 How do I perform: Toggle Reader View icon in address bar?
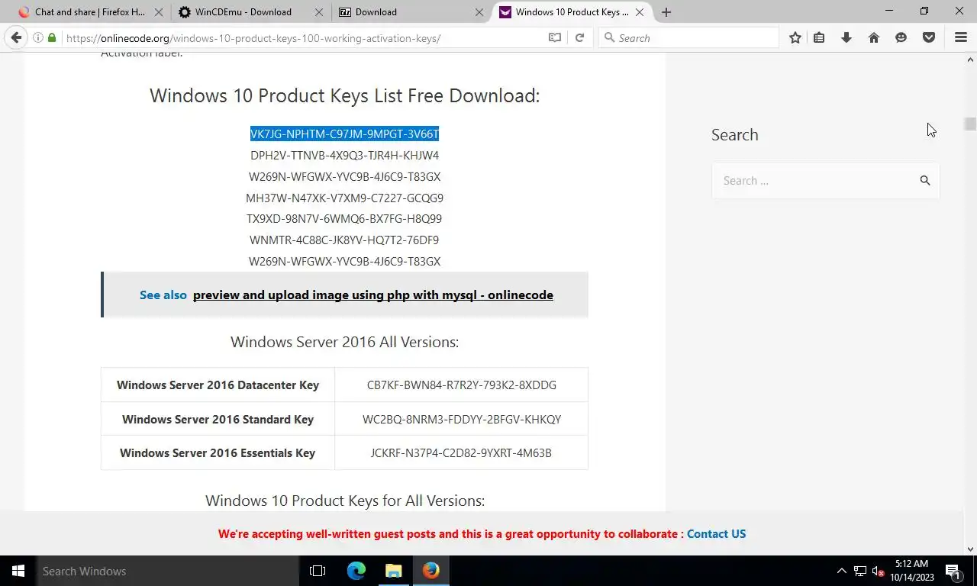(x=555, y=37)
